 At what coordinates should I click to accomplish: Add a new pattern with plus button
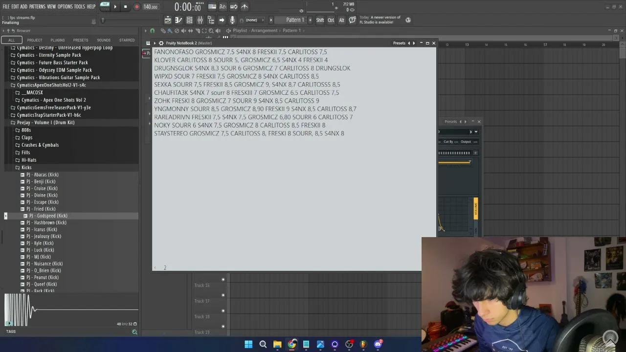pos(310,20)
